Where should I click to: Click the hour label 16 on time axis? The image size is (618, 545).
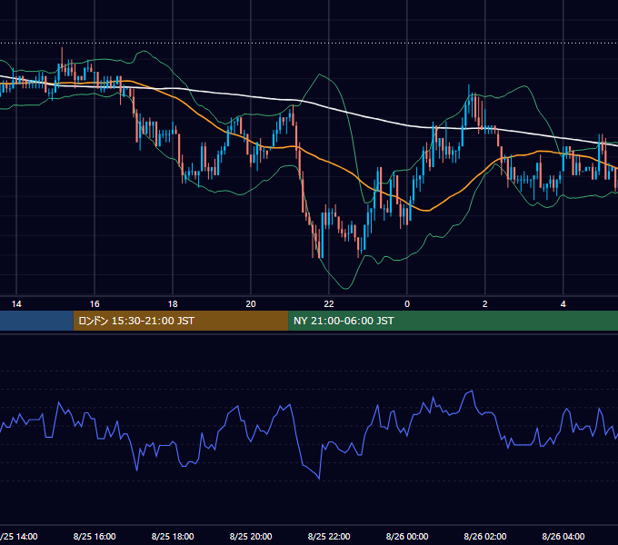pos(95,304)
